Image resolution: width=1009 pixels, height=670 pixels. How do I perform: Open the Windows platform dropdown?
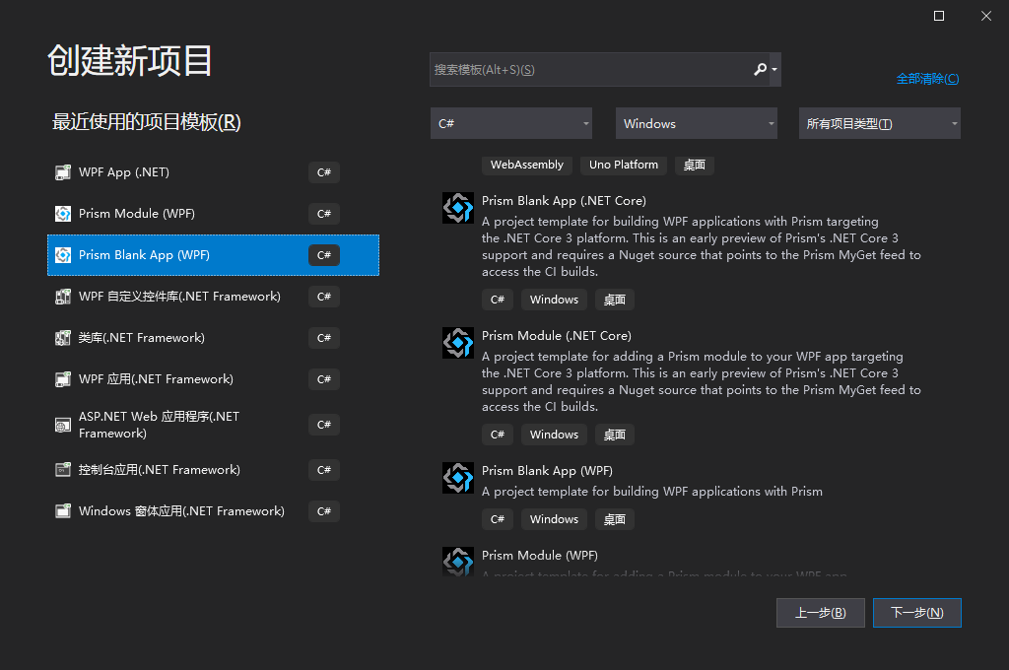pos(696,122)
